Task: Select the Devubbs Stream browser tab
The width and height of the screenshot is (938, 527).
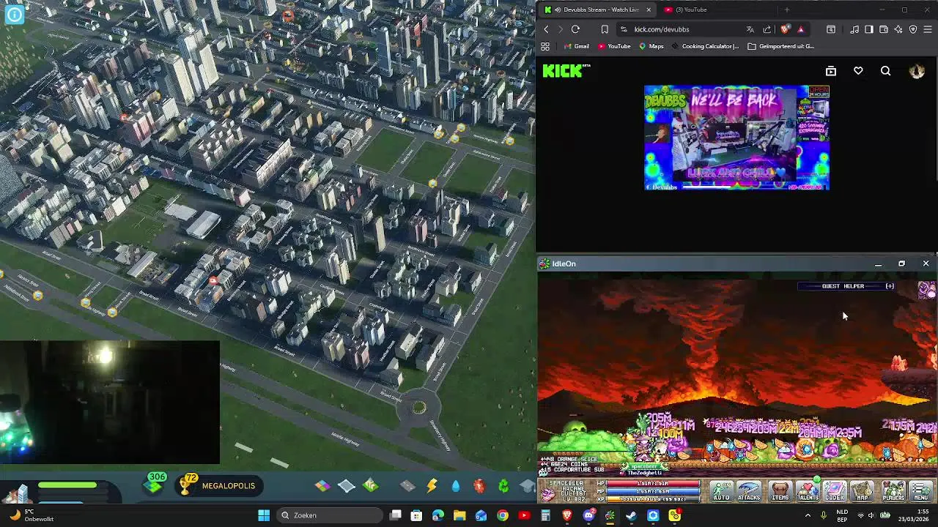Action: 596,10
